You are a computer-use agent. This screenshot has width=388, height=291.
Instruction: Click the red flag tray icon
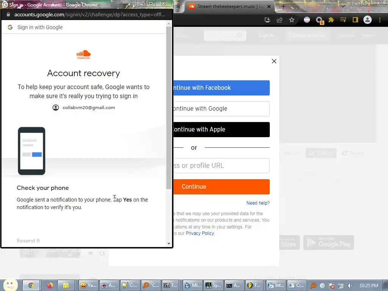pyautogui.click(x=332, y=286)
